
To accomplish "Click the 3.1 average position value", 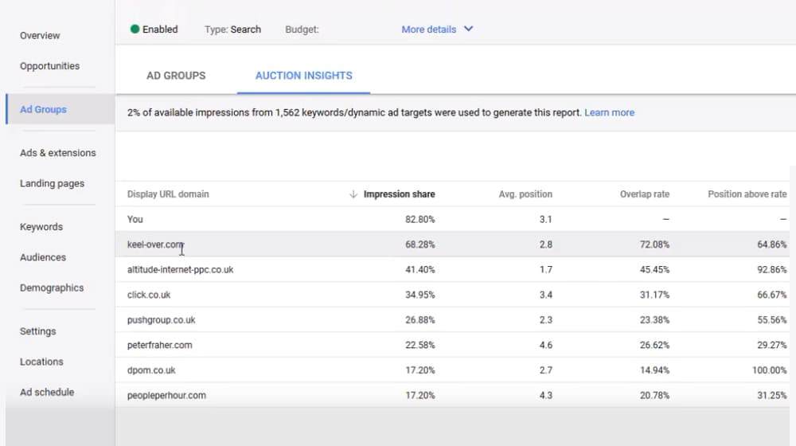I will (x=546, y=220).
